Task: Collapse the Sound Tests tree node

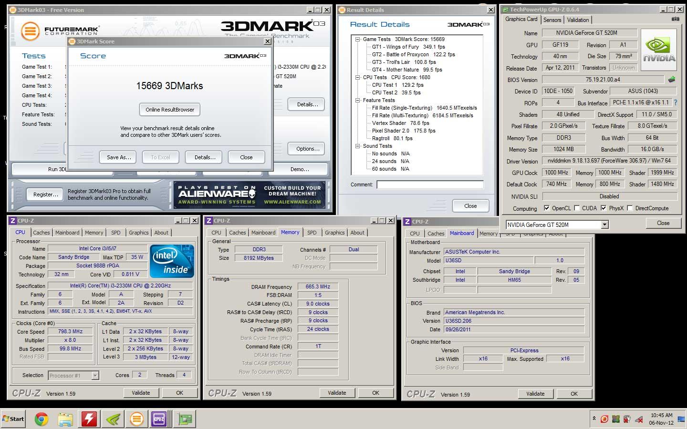Action: (x=357, y=146)
